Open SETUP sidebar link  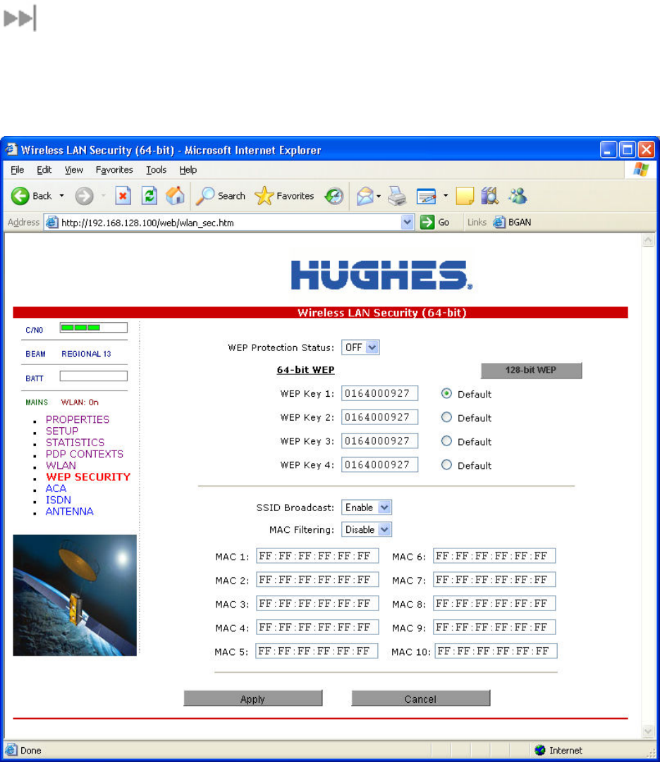[62, 431]
